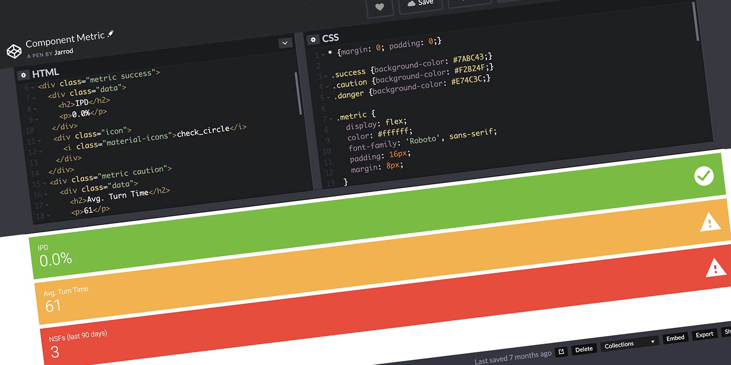Click the CodePen logo icon
Screen dimensions: 731x365
(x=14, y=51)
